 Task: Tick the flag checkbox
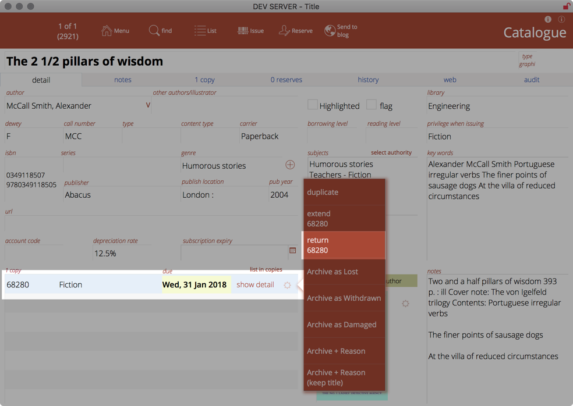(x=372, y=105)
